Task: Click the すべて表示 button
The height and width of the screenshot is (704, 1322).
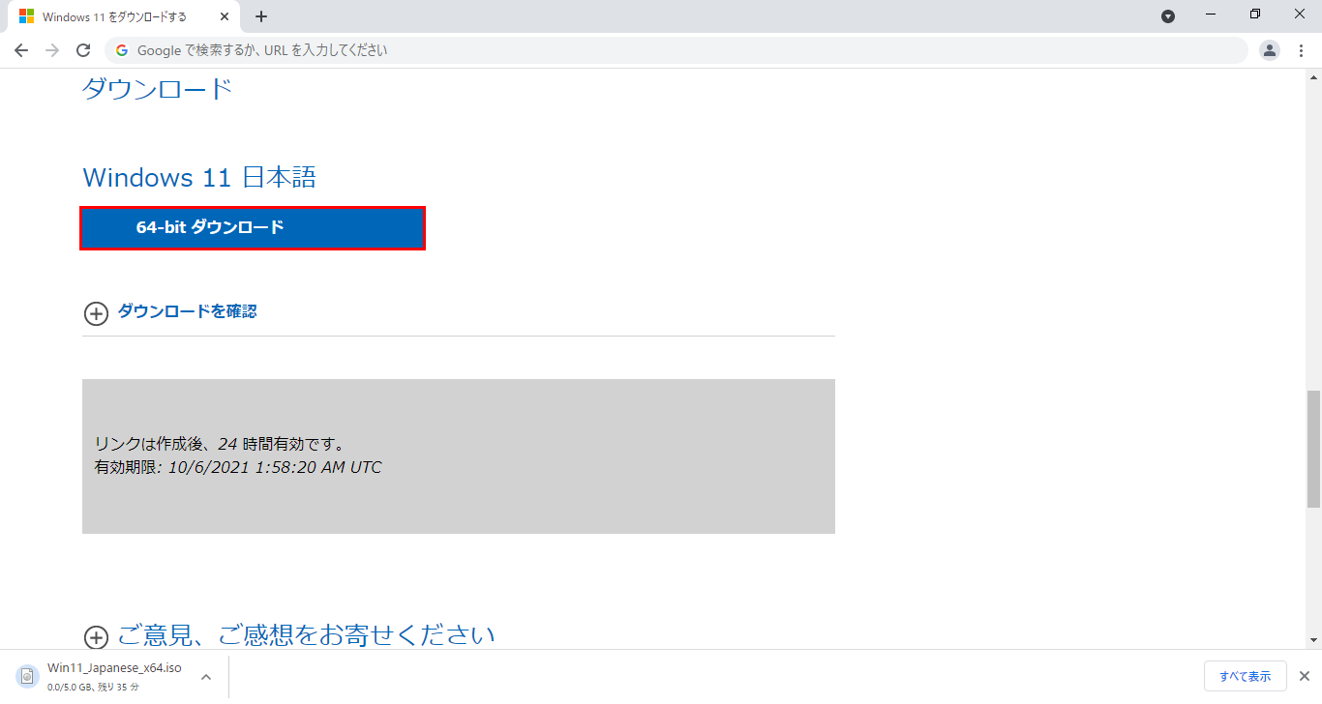Action: [1246, 675]
